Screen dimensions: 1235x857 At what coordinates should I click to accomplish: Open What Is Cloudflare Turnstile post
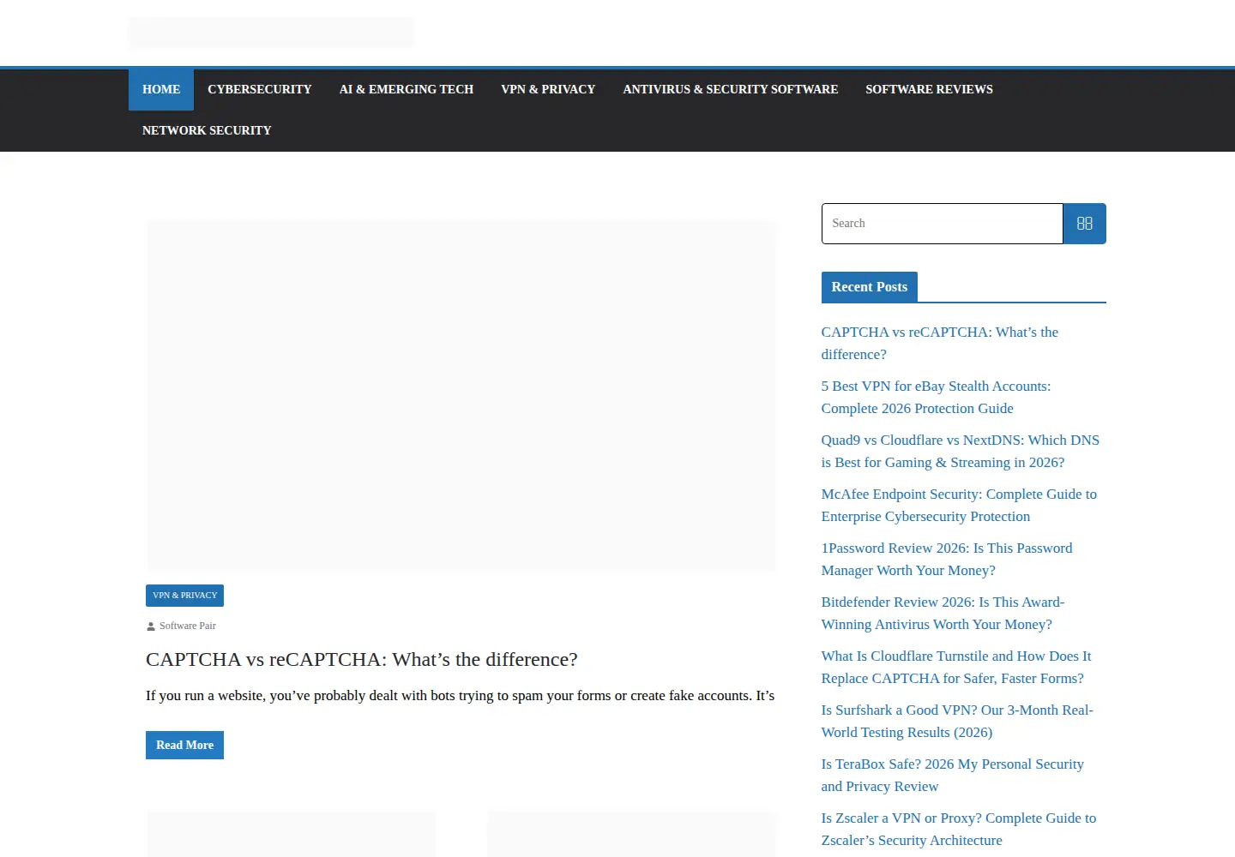[x=956, y=667]
